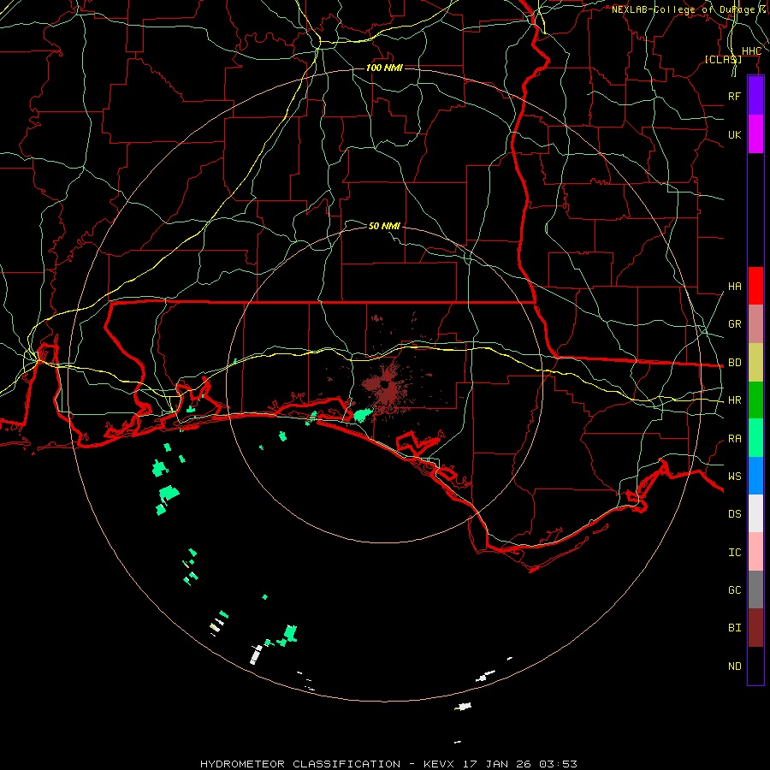This screenshot has height=770, width=770.
Task: Click the HA legend label text
Action: (x=734, y=287)
